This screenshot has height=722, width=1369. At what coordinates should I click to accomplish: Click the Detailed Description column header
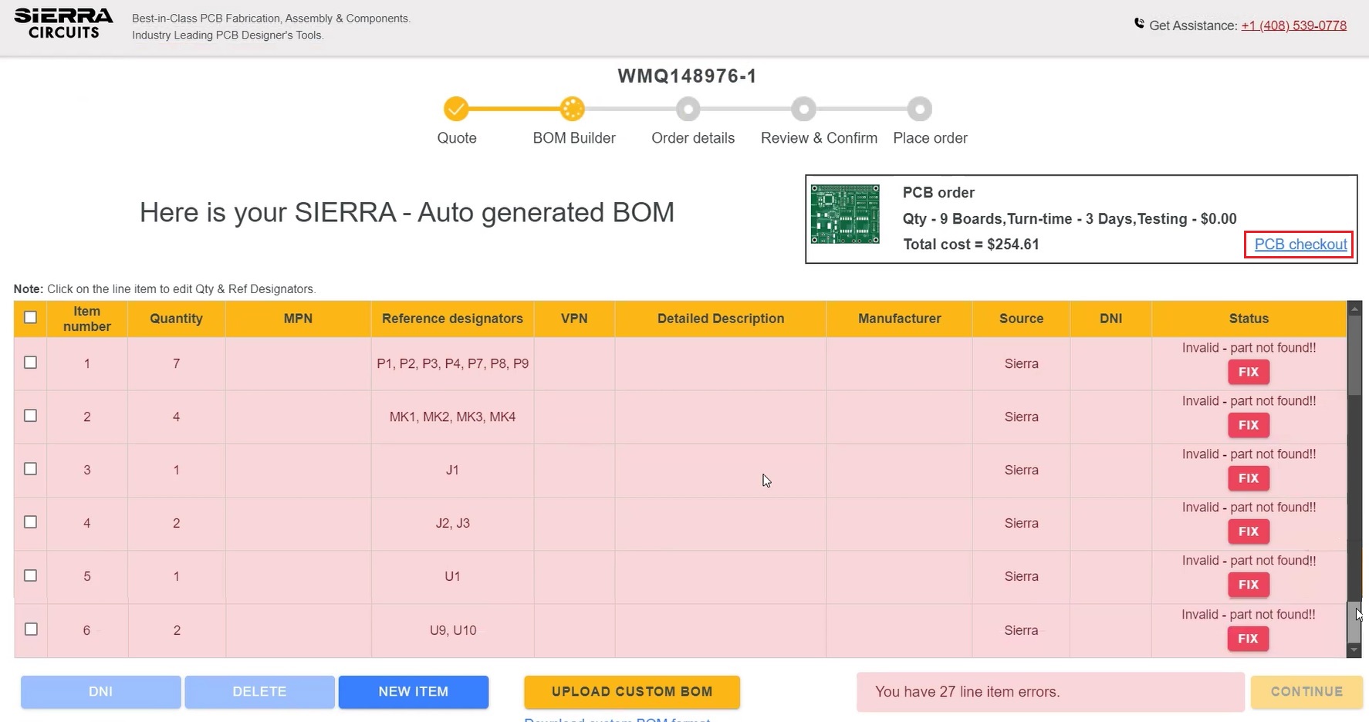[x=721, y=319]
